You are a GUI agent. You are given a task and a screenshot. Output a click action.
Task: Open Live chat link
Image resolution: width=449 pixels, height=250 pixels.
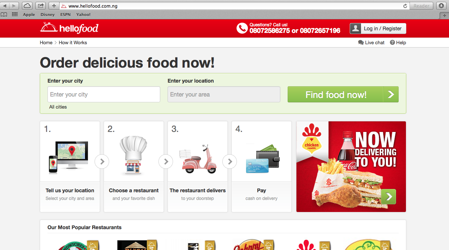(x=371, y=42)
